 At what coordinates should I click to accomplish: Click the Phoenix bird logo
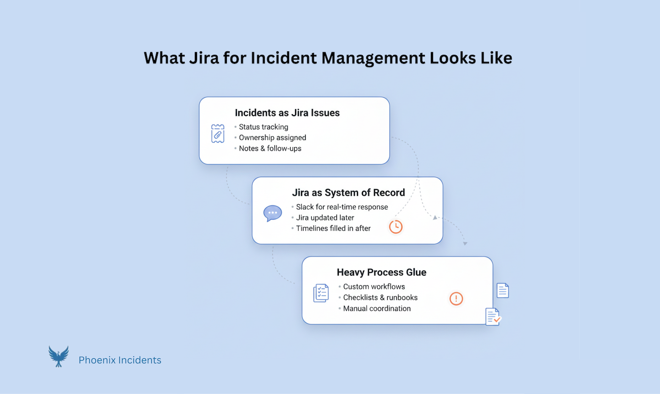[x=59, y=356]
